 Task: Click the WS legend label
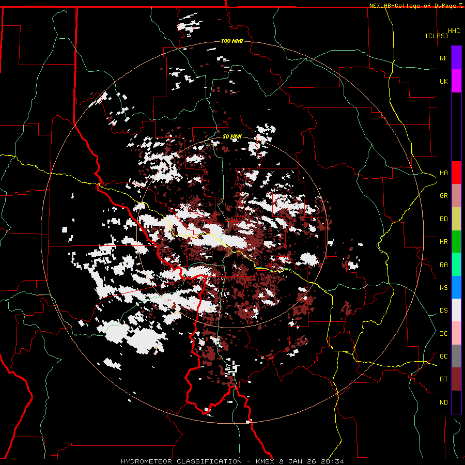pos(443,288)
